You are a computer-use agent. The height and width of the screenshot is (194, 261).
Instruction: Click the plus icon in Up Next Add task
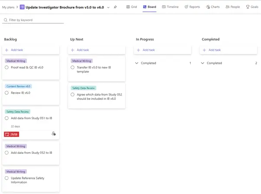coord(72,50)
